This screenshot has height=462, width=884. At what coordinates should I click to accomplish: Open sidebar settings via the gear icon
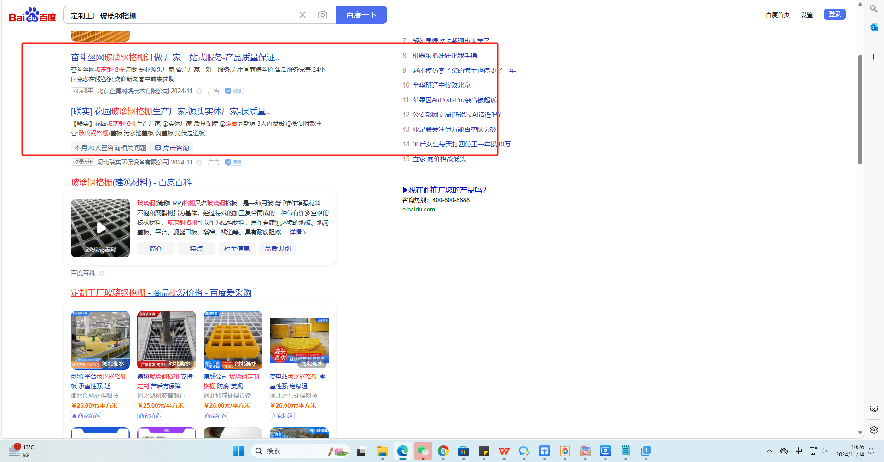873,430
